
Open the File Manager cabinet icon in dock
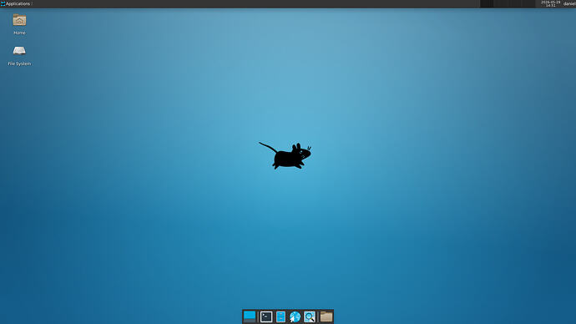pyautogui.click(x=280, y=316)
